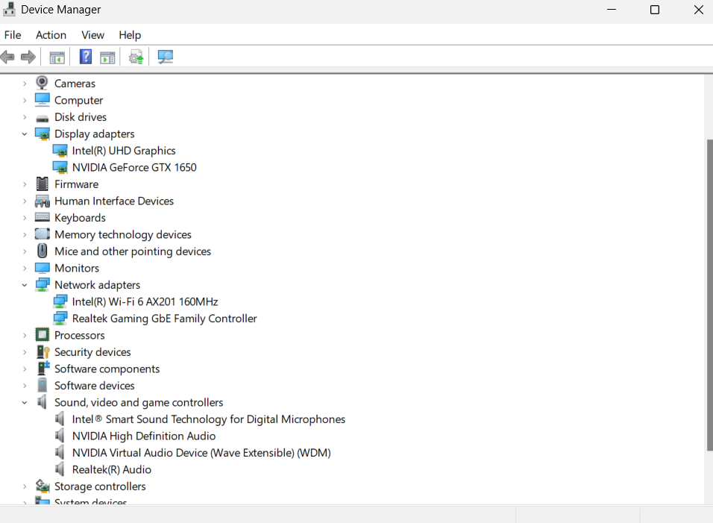
Task: Click the Keyboards icon
Action: pos(43,217)
